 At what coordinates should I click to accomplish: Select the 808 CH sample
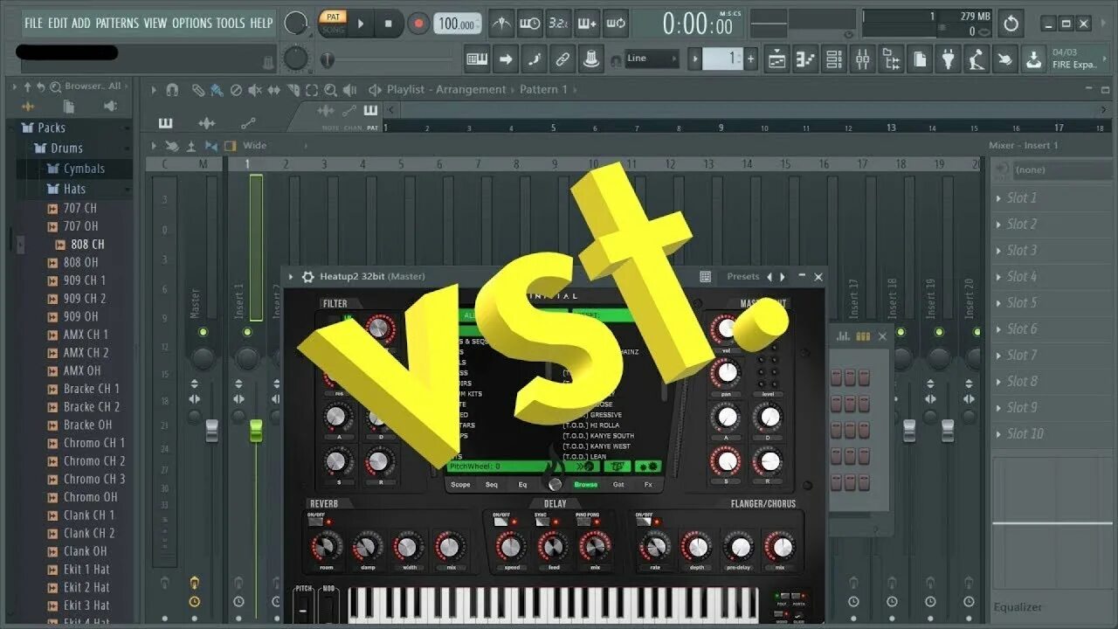point(79,245)
